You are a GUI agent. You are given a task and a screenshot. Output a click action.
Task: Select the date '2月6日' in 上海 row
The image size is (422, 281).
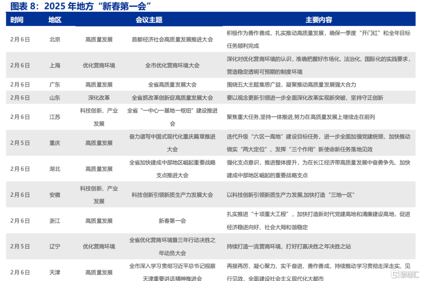20,65
